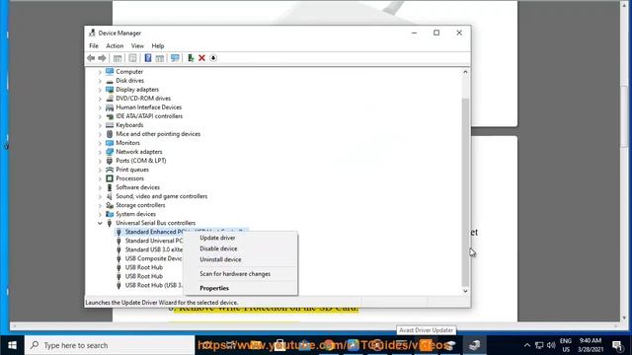Show hidden icons with the tray chevron
Viewport: 632px width, 355px height.
[x=526, y=345]
